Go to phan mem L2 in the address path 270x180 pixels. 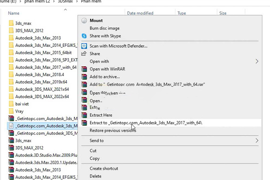click(37, 1)
